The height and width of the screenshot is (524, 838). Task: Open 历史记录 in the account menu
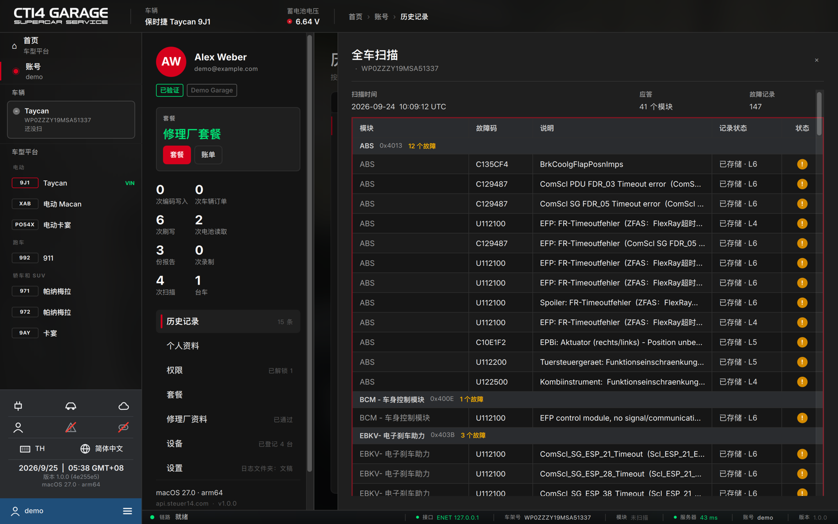tap(228, 322)
